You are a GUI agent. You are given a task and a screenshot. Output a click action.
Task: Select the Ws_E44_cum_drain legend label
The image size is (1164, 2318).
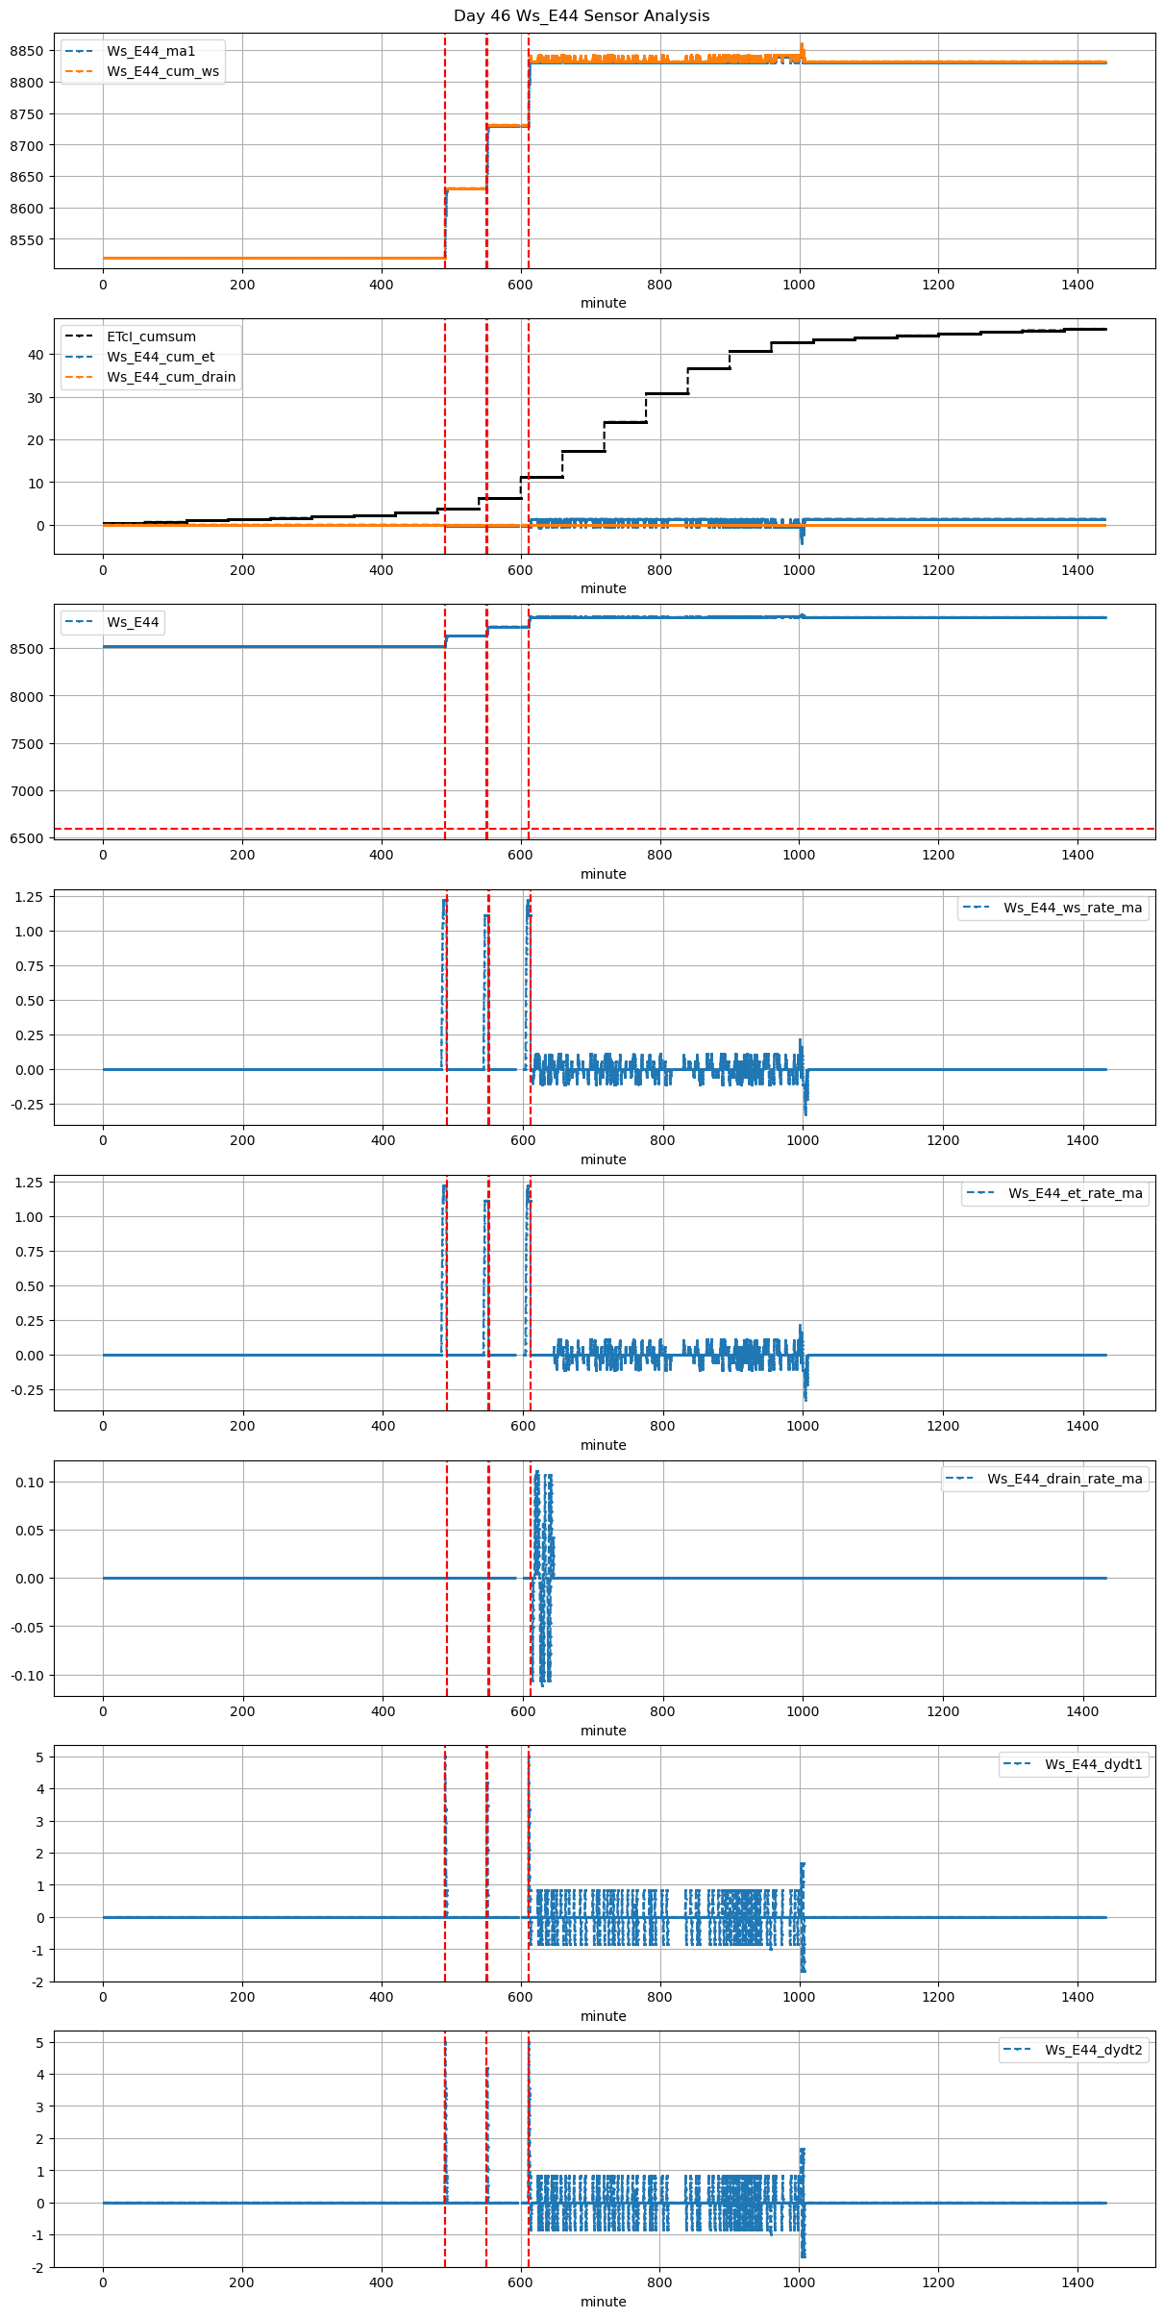[x=171, y=377]
